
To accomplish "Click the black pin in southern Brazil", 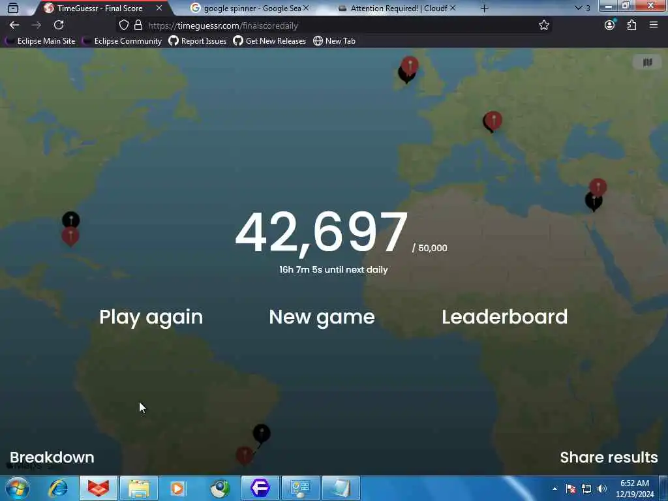I will tap(262, 433).
